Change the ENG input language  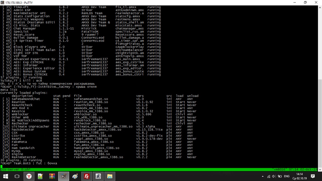coord(287,176)
